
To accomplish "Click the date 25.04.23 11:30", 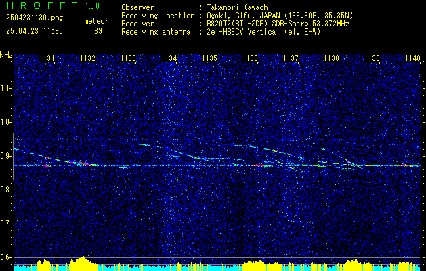I will pyautogui.click(x=35, y=31).
